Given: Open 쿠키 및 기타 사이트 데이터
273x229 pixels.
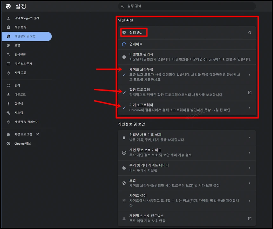Looking at the screenshot, I should pyautogui.click(x=187, y=168).
